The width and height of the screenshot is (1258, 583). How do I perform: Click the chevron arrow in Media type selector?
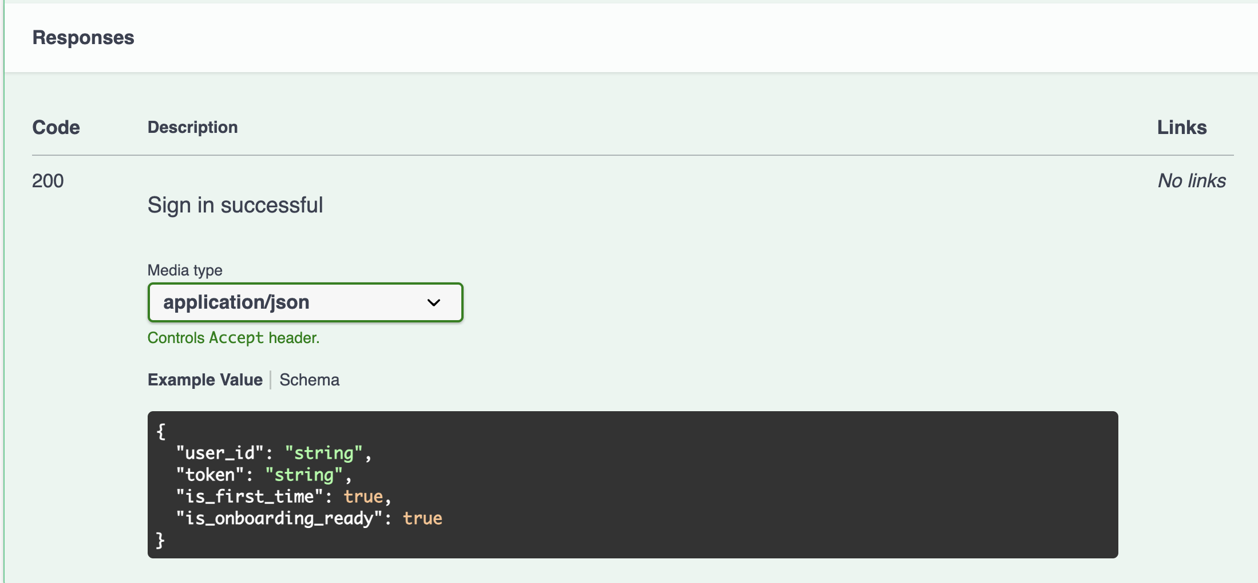pyautogui.click(x=434, y=302)
